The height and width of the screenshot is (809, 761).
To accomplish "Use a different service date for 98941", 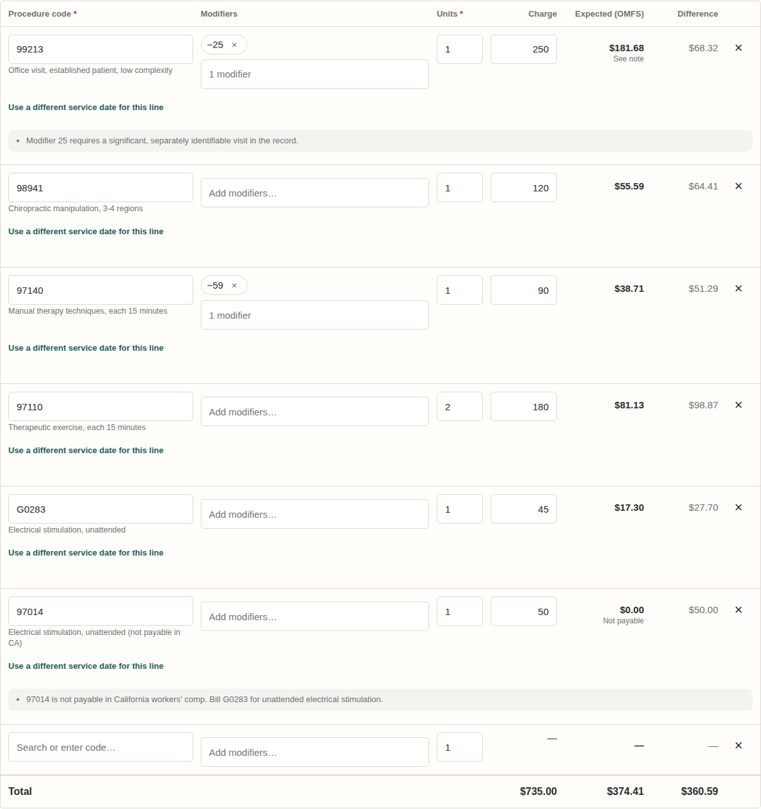I will [x=86, y=232].
